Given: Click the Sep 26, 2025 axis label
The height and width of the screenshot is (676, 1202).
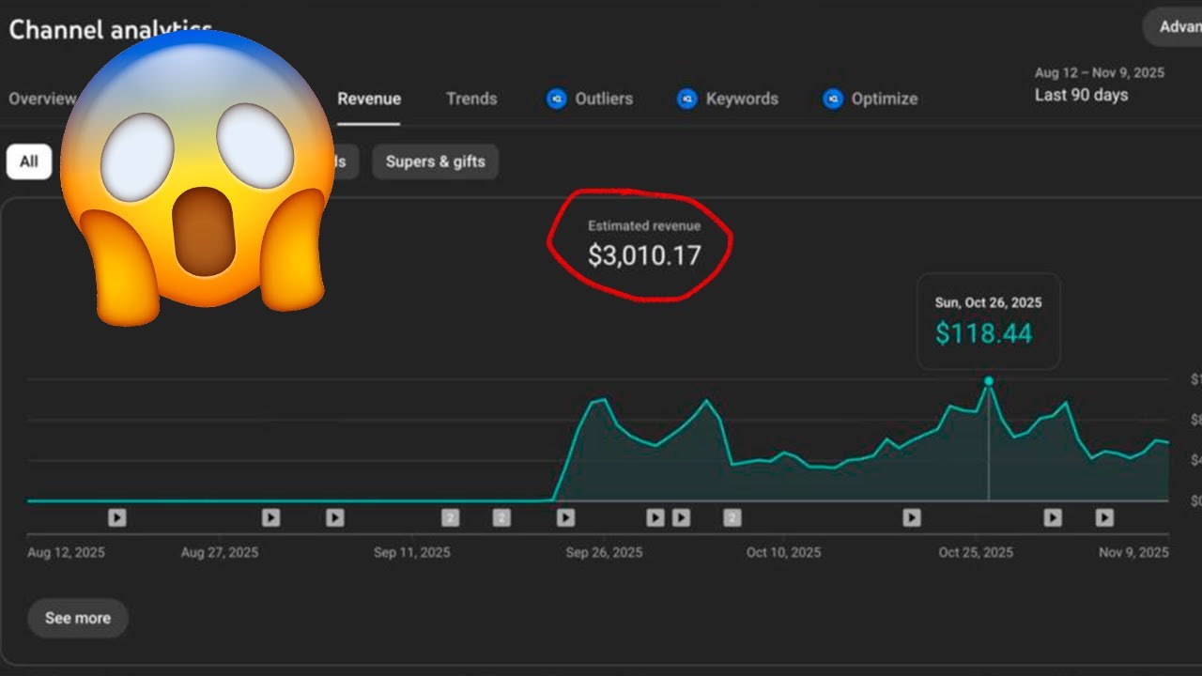Looking at the screenshot, I should pyautogui.click(x=604, y=552).
